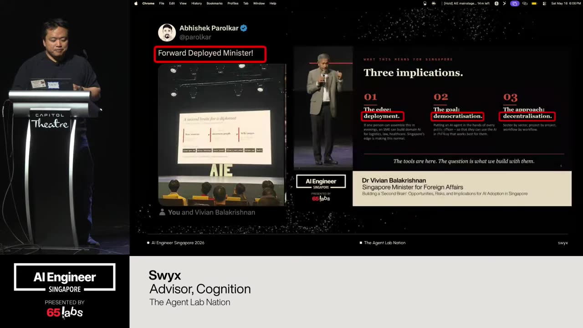Click the AI Engineer Singapore logo under speaker photo

point(321,182)
